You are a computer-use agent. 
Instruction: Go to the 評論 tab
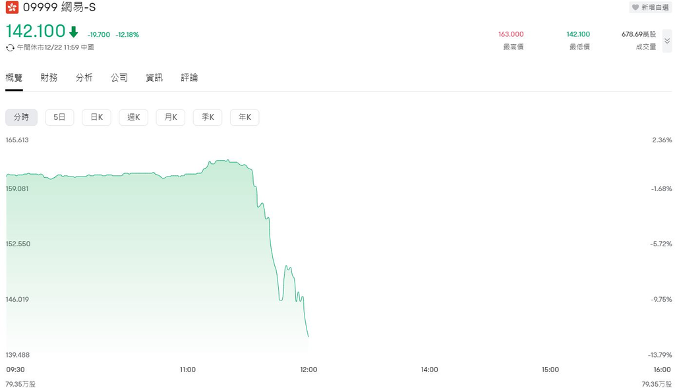[x=189, y=78]
